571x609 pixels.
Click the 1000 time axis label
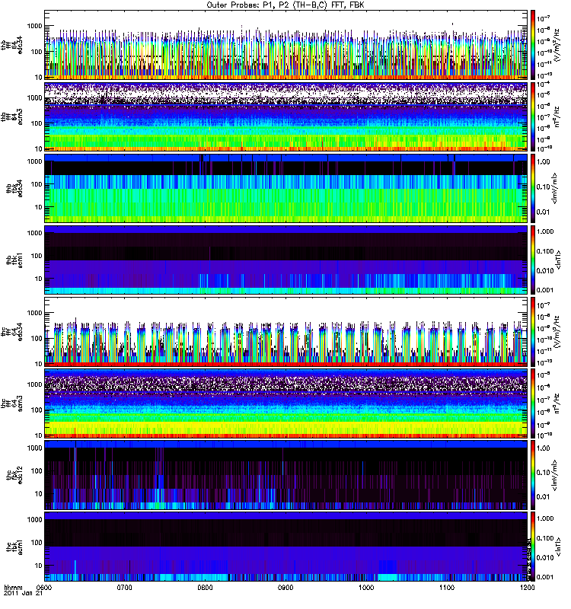[366, 588]
